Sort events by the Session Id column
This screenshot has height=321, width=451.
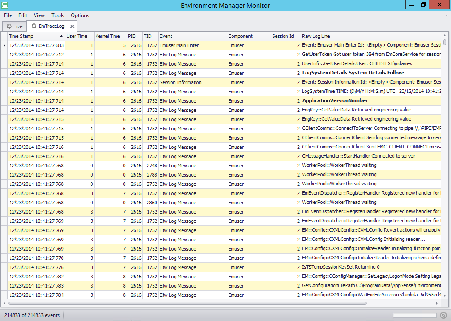point(284,36)
